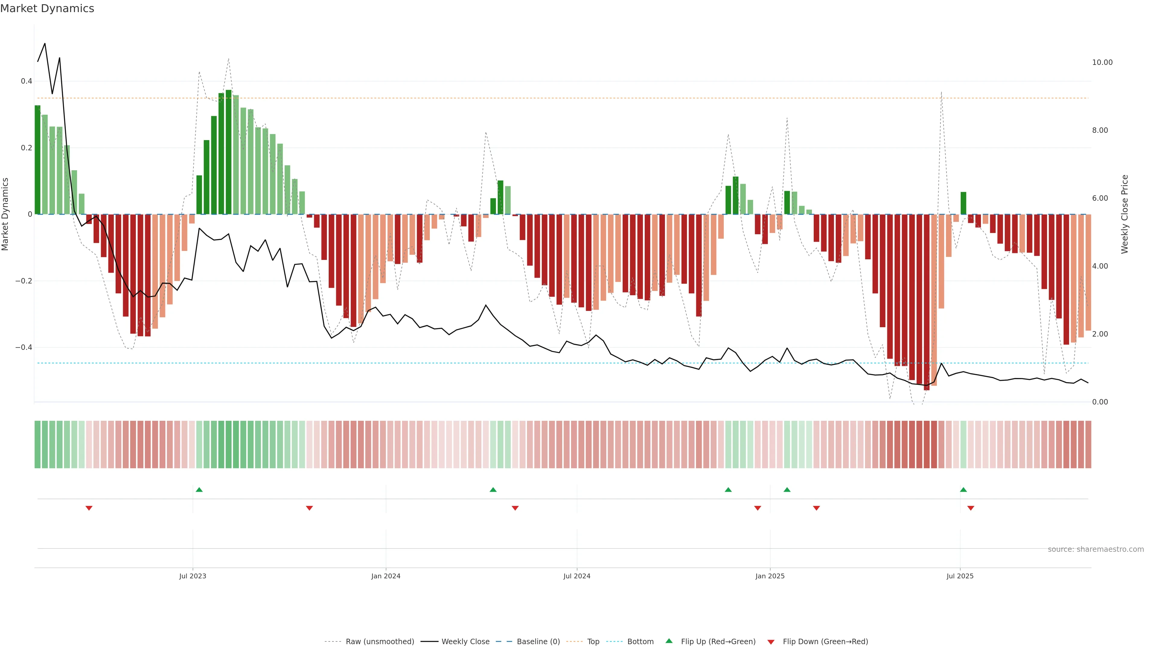This screenshot has height=652, width=1159.
Task: Click the green flip-up triangle between Jan and Jul 2024
Action: click(x=493, y=490)
